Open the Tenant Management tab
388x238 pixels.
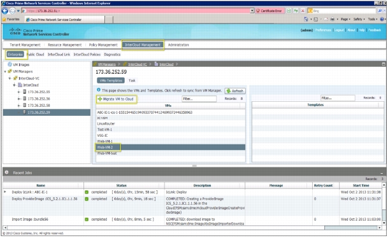[x=25, y=45]
